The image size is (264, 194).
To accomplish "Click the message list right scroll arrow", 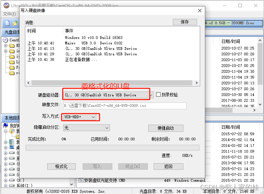I will click(196, 83).
